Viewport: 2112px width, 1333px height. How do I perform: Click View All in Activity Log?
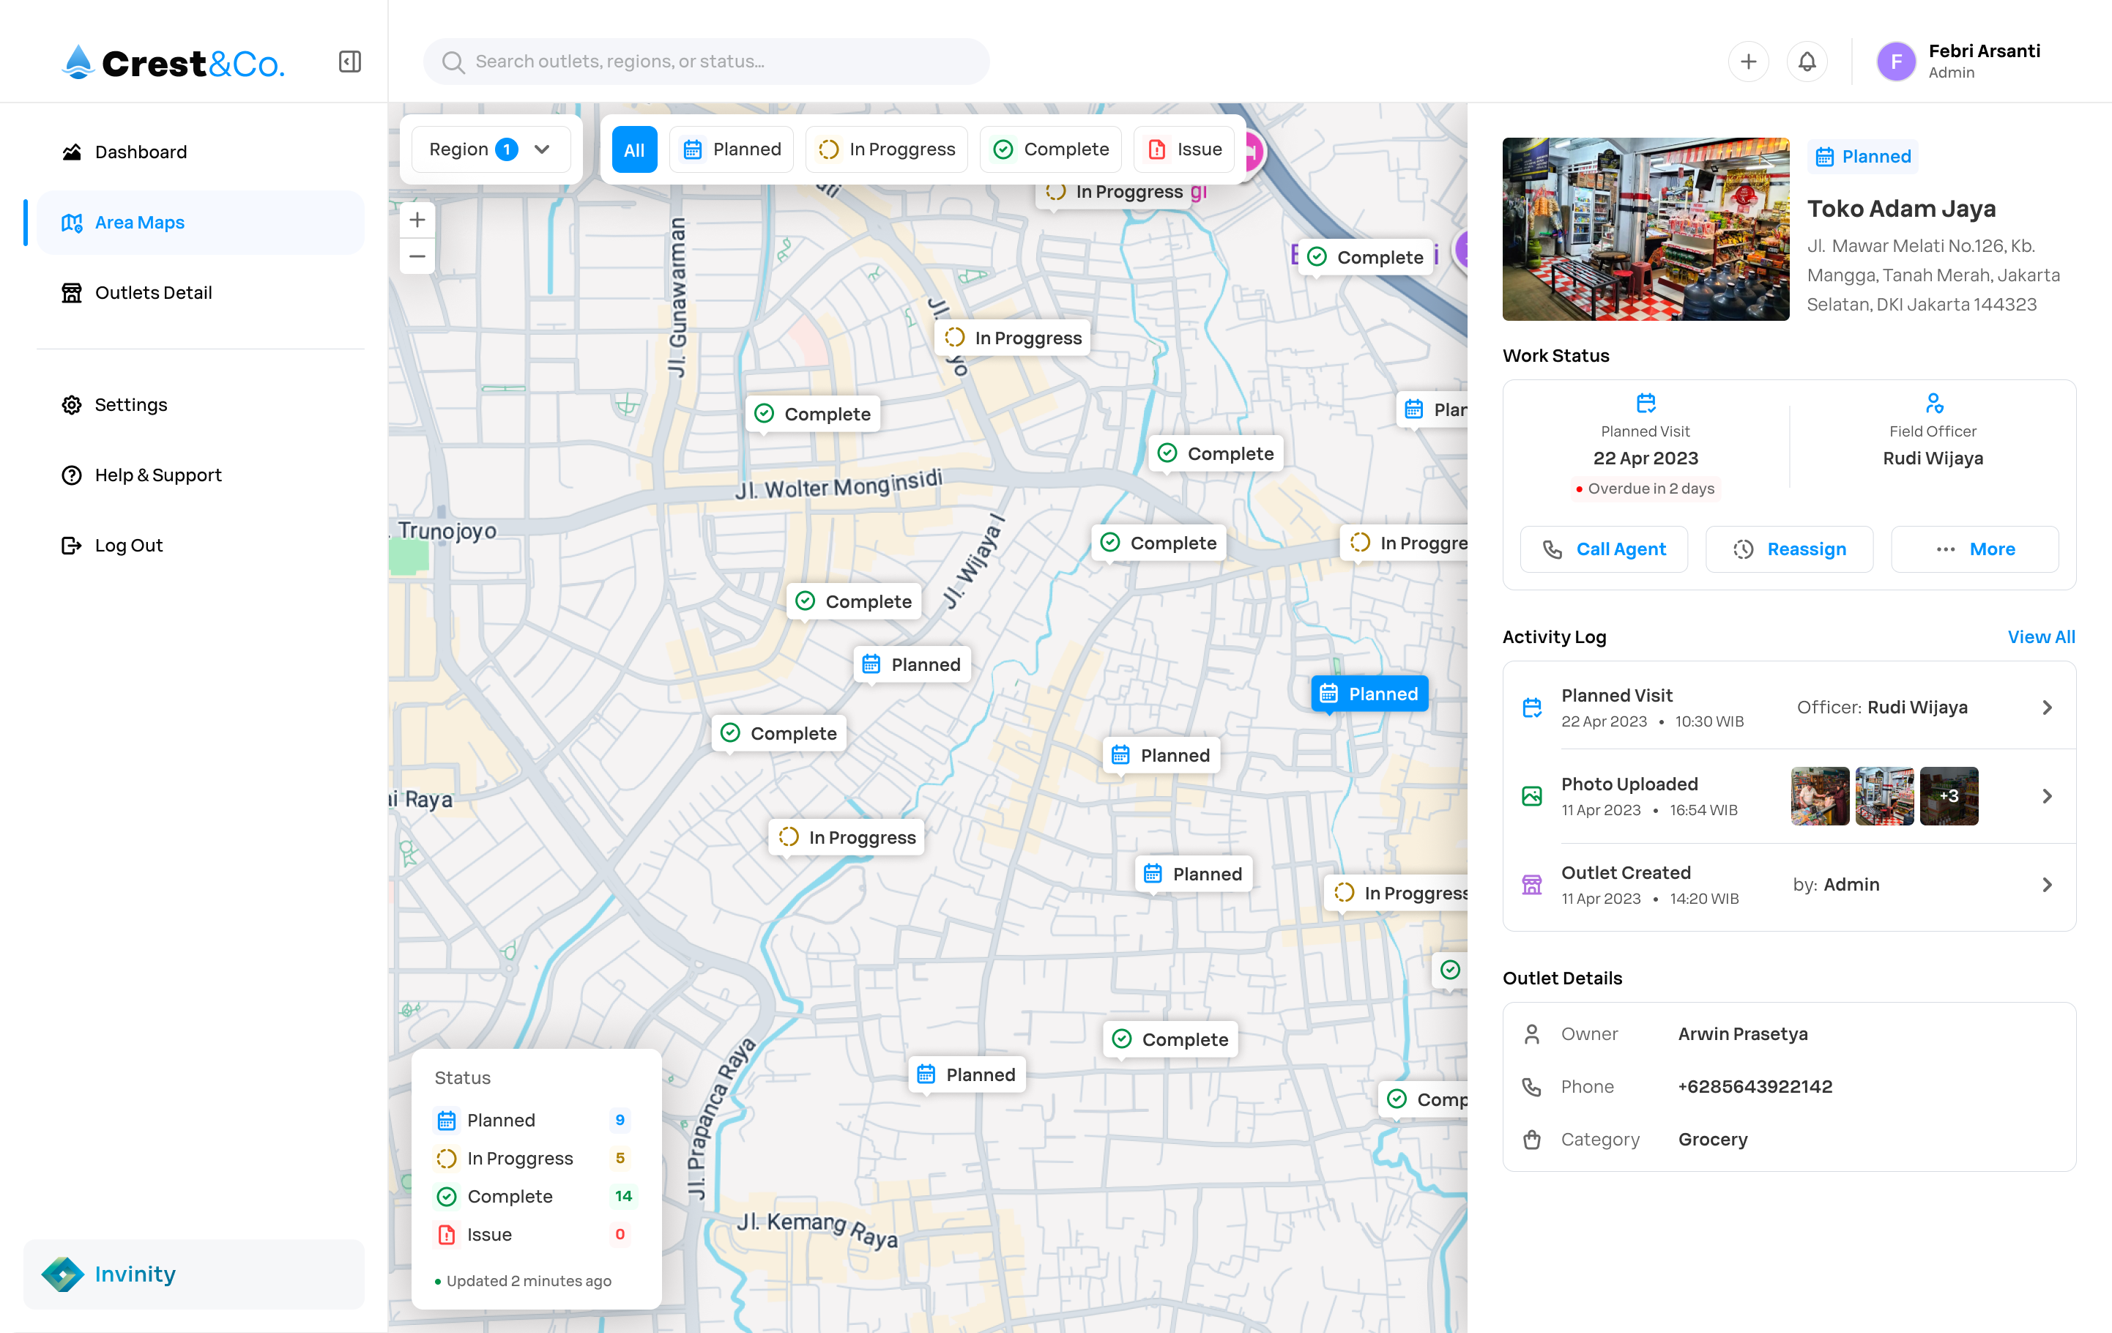(x=2041, y=636)
